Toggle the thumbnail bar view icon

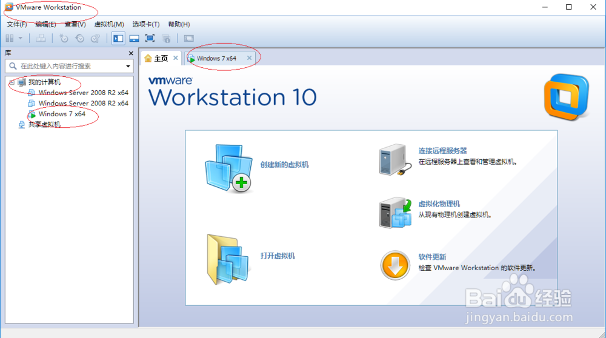[x=134, y=38]
